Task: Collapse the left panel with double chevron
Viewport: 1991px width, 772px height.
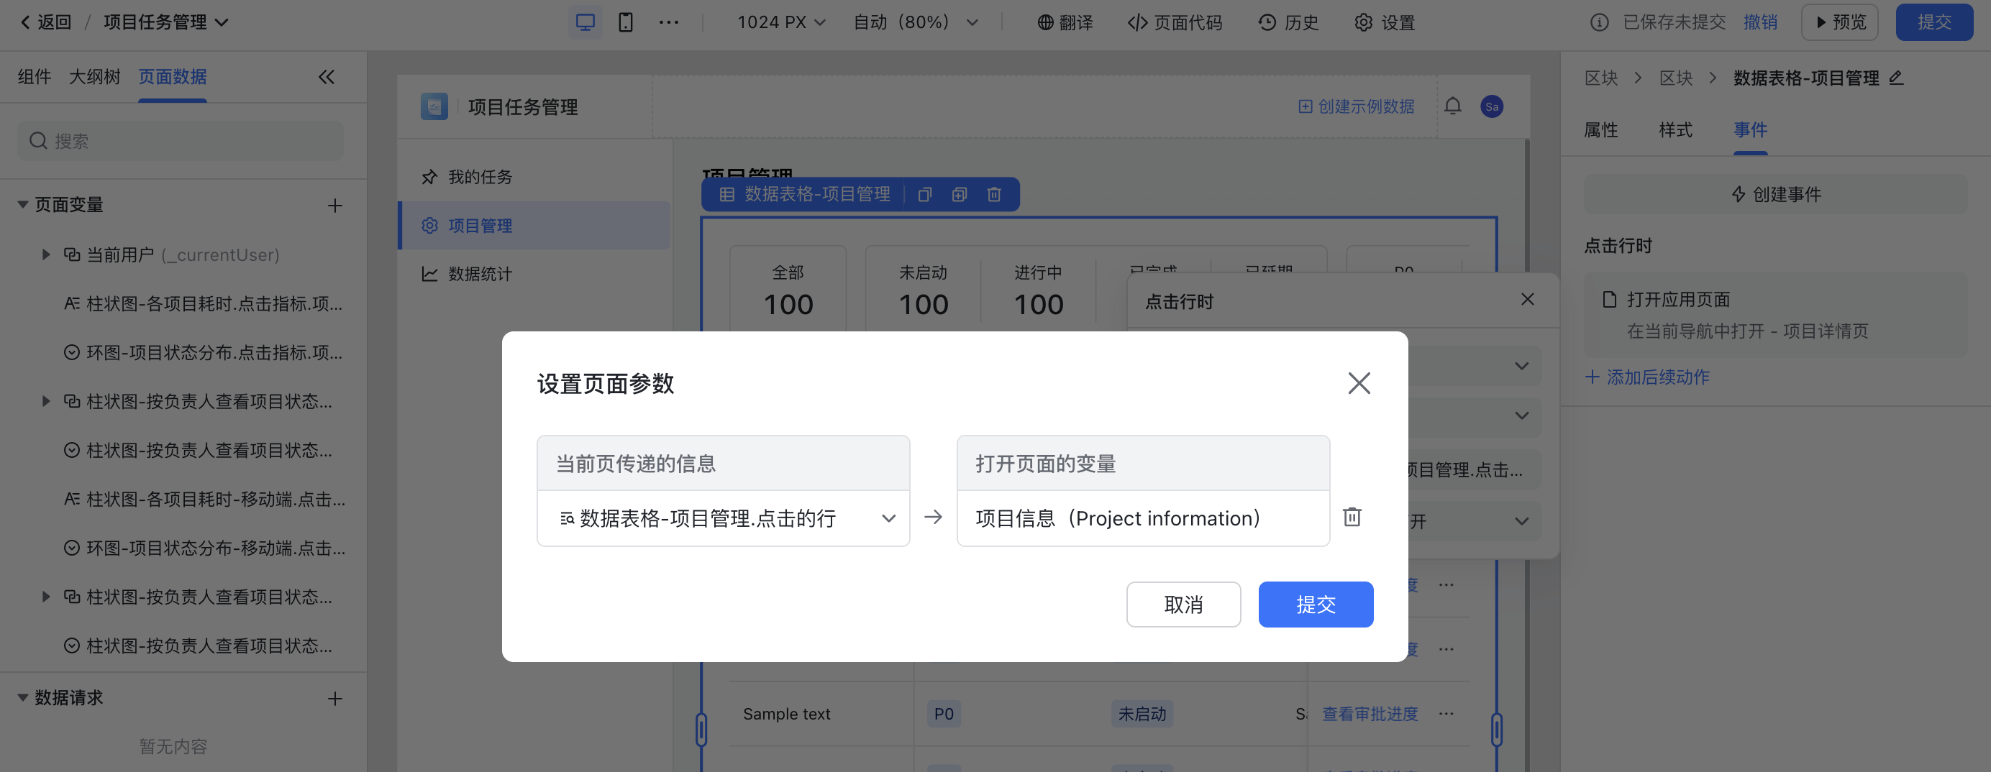Action: (326, 77)
